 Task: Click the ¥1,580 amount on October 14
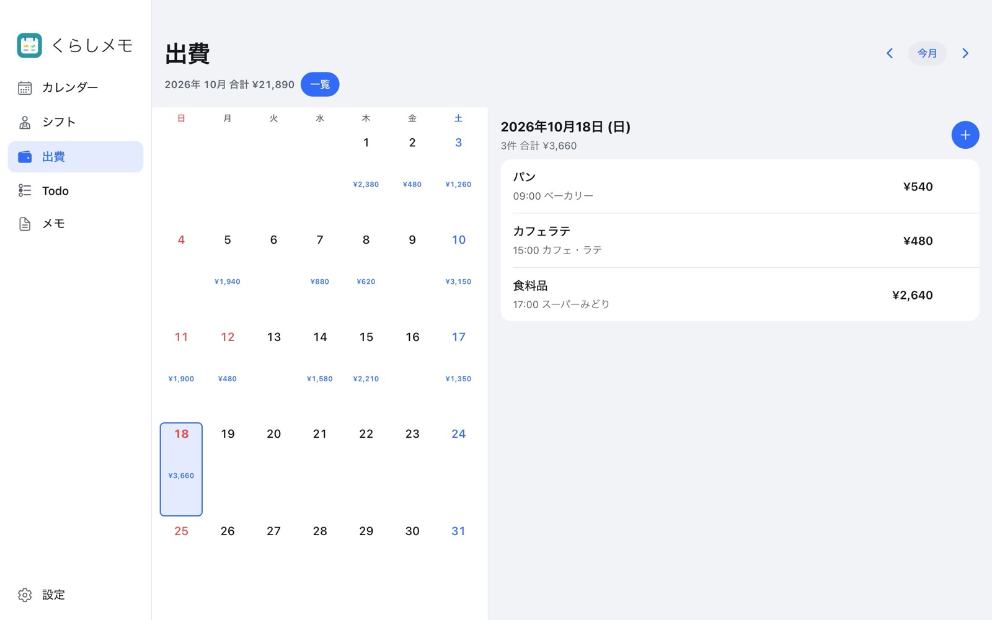pos(320,379)
